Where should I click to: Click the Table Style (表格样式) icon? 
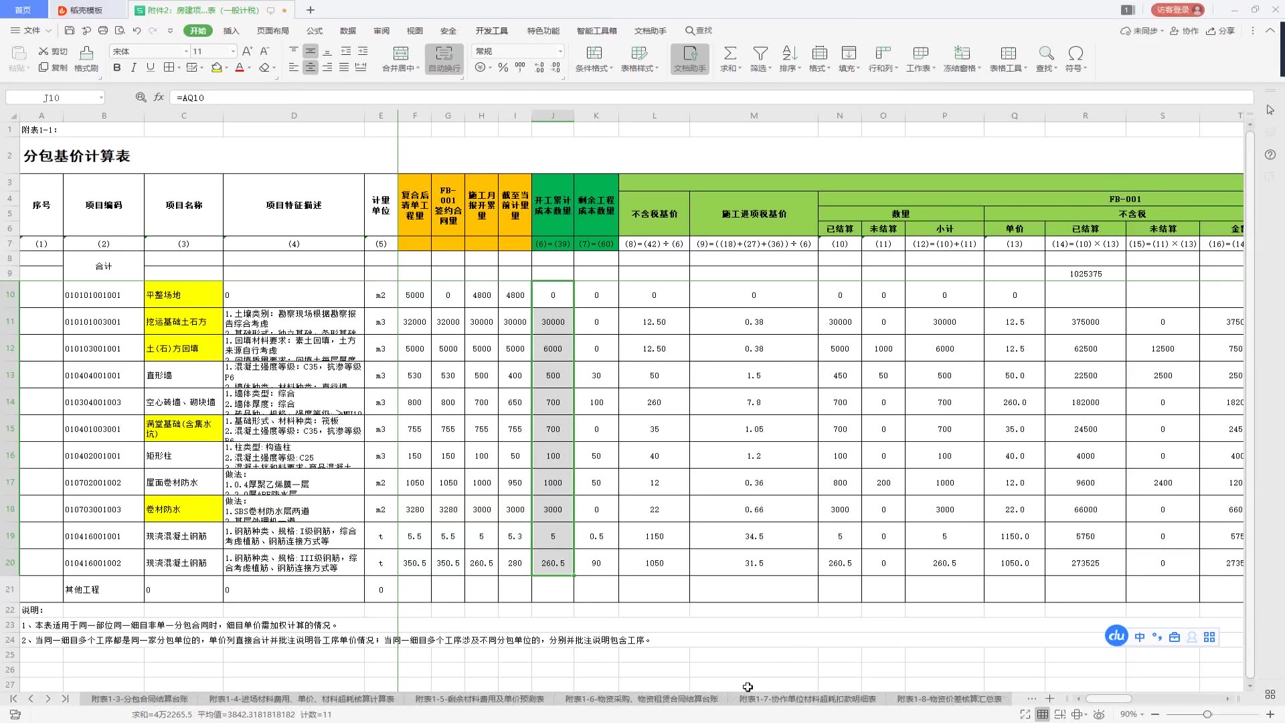(x=639, y=54)
